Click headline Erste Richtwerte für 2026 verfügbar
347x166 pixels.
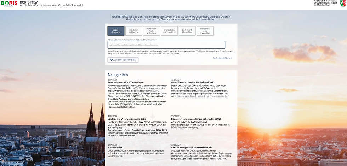click(126, 82)
